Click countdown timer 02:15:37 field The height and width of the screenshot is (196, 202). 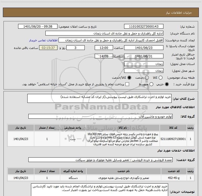[x=48, y=48]
